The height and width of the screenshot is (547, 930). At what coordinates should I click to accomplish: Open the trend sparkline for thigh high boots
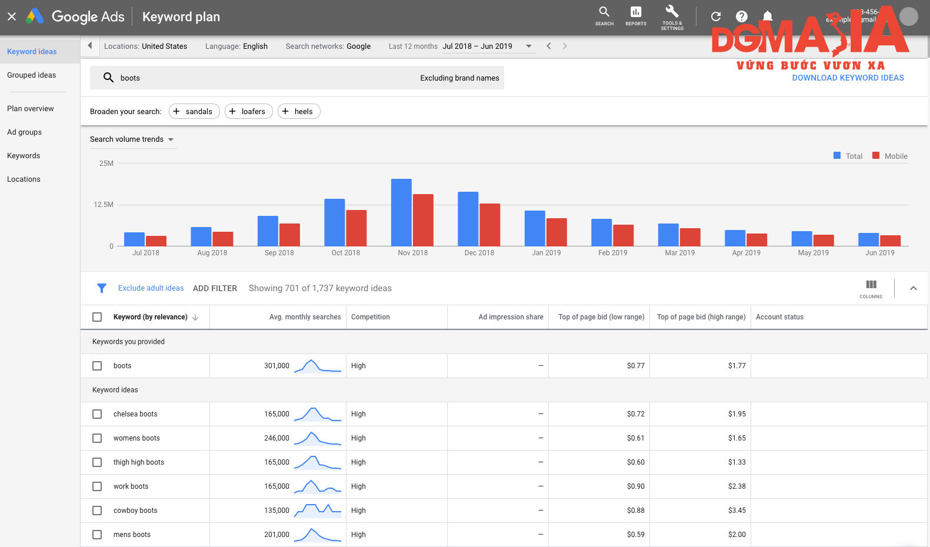(318, 462)
